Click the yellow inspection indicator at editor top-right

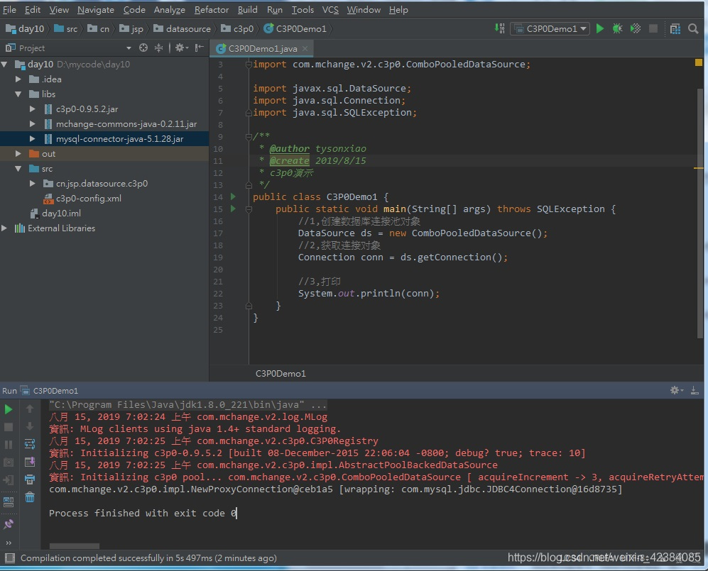[699, 62]
